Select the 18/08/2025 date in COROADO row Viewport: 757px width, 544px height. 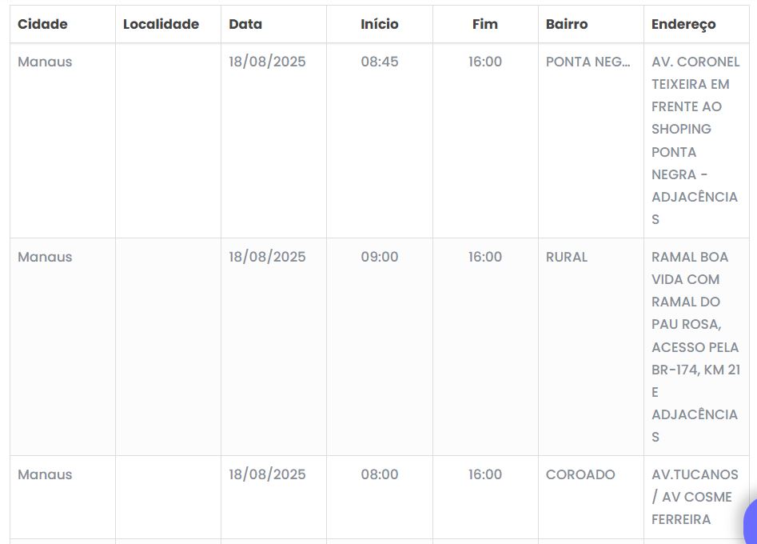[x=267, y=474]
